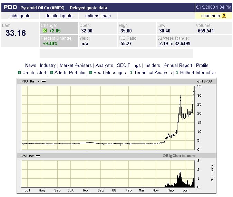
Task: Go to the Industry link
Action: (48, 65)
